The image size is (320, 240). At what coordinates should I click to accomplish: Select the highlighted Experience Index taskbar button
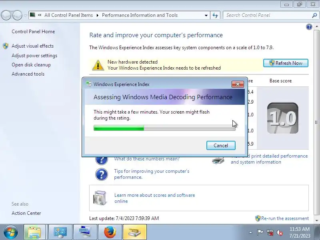pyautogui.click(x=135, y=232)
